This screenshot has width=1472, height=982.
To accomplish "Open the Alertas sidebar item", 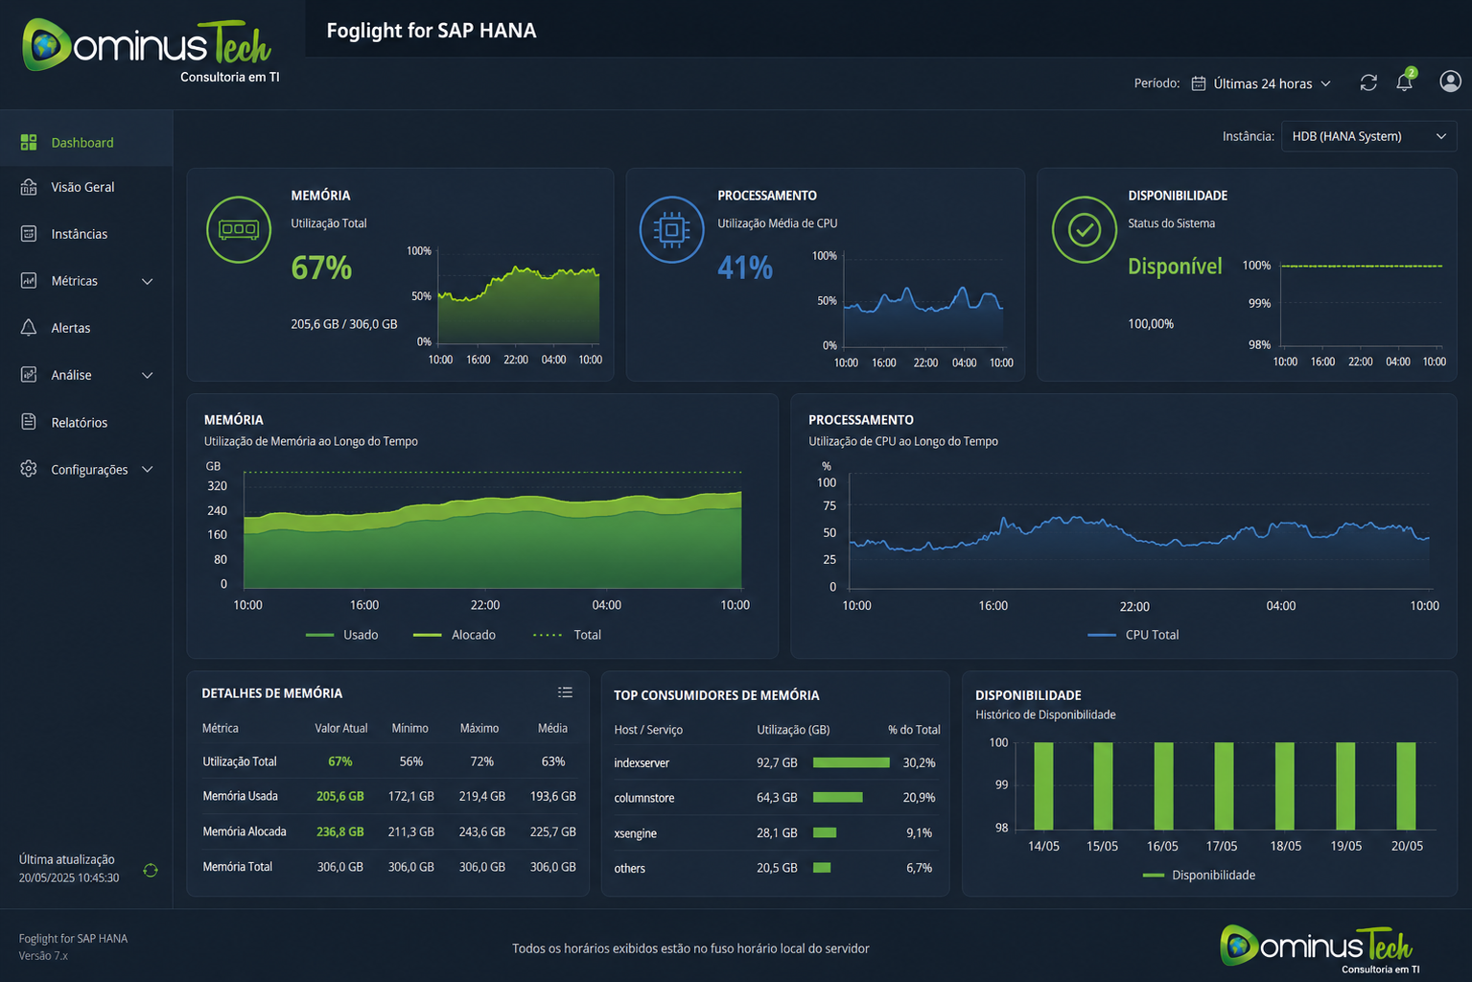I will [86, 328].
